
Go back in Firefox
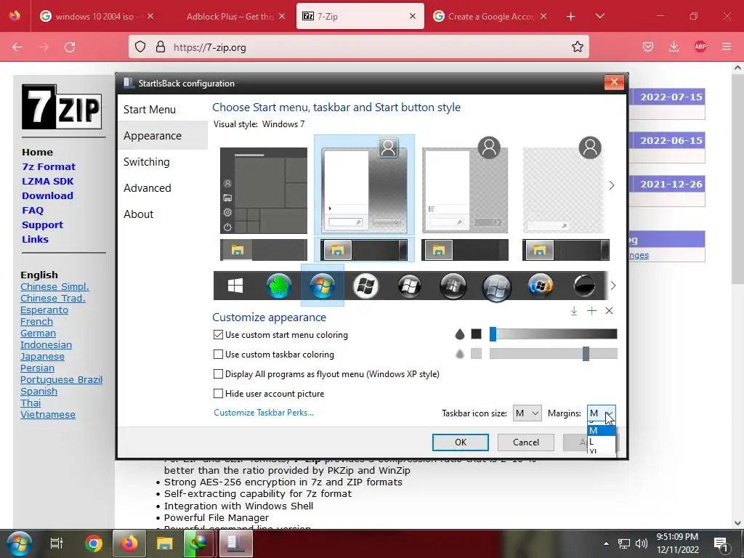17,47
